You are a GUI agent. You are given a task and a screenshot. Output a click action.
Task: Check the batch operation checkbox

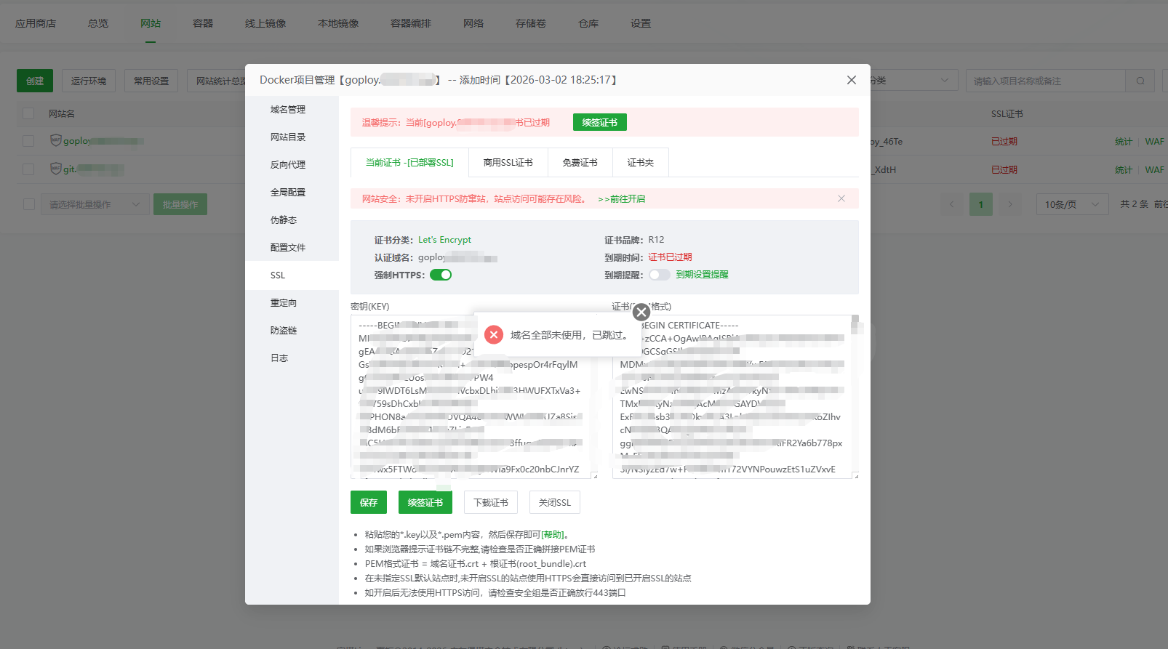(29, 204)
